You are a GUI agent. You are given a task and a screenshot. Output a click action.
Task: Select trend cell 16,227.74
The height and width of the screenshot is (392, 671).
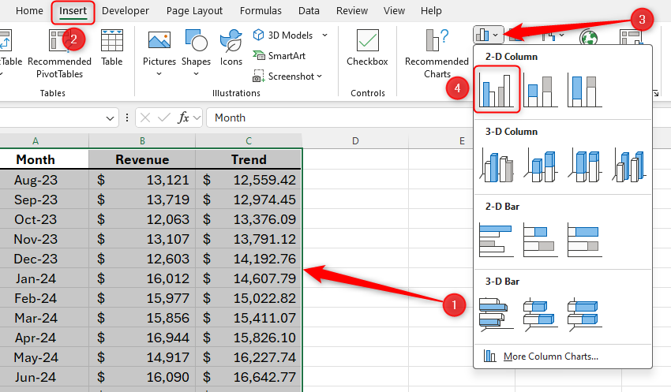point(249,357)
